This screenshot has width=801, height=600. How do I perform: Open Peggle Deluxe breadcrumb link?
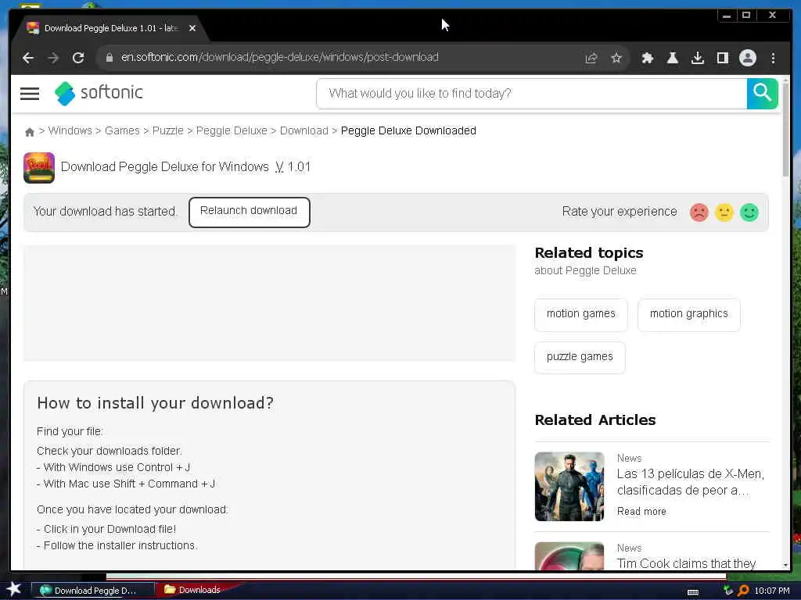[232, 130]
